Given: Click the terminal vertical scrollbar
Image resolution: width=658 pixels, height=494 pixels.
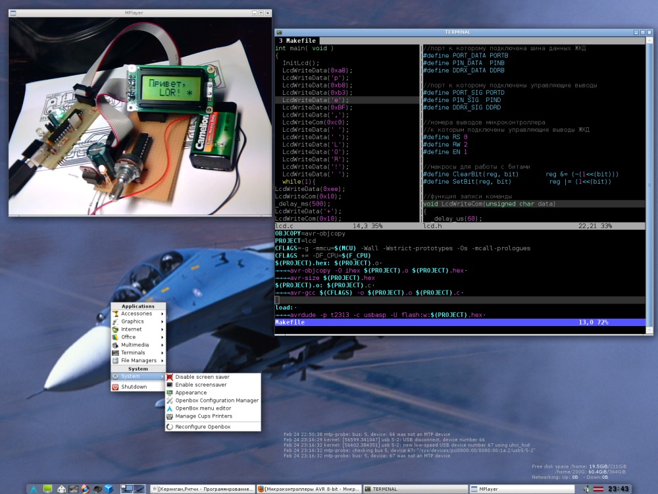Looking at the screenshot, I should click(649, 185).
